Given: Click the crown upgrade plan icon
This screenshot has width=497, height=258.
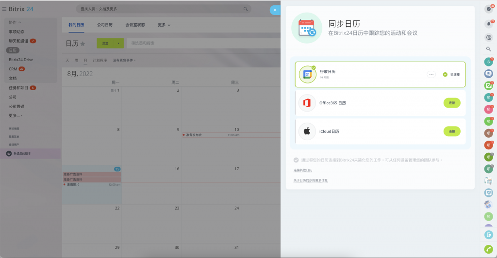Looking at the screenshot, I should (9, 154).
